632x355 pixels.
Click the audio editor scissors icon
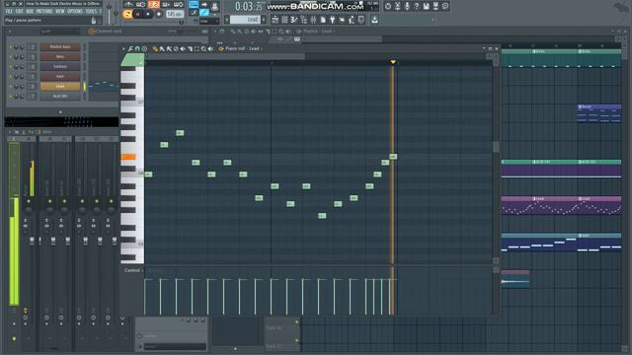coord(397,6)
